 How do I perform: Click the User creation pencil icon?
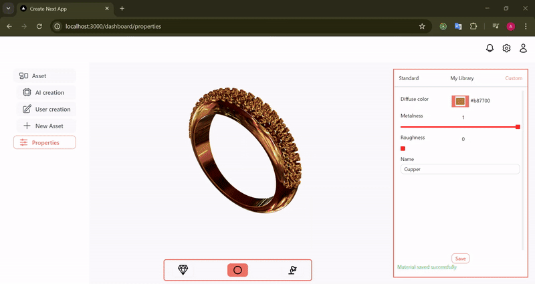[27, 109]
